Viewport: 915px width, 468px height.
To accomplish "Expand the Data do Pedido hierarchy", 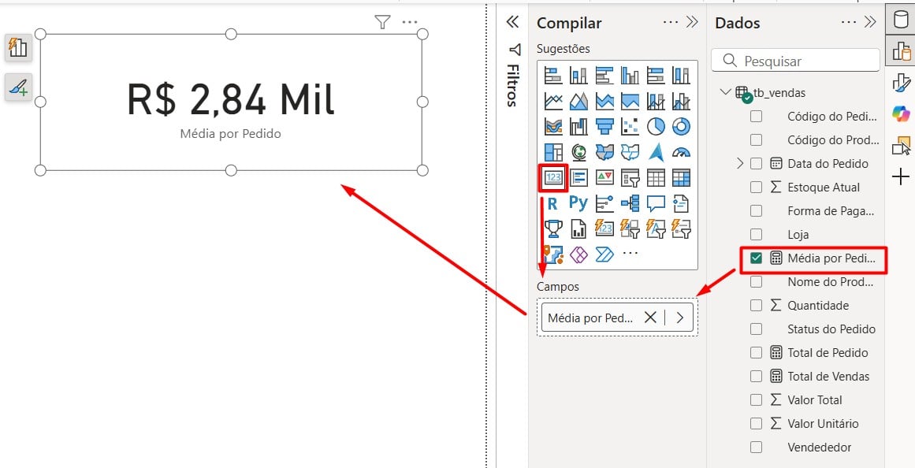I will point(739,163).
